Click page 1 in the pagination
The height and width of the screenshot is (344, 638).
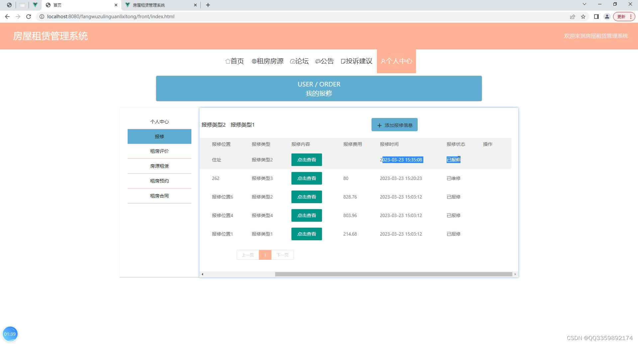(x=265, y=255)
